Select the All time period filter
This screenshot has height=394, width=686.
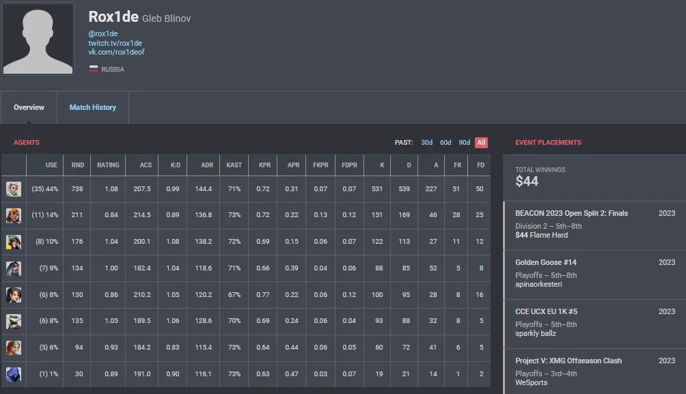point(481,143)
